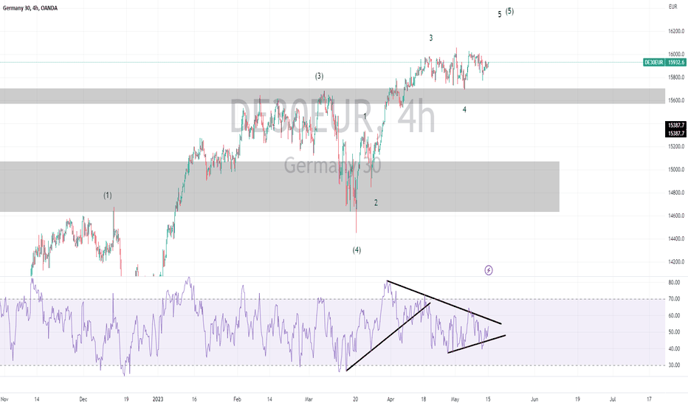Click the 15200.0 price axis label
This screenshot has width=688, height=406.
[676, 147]
